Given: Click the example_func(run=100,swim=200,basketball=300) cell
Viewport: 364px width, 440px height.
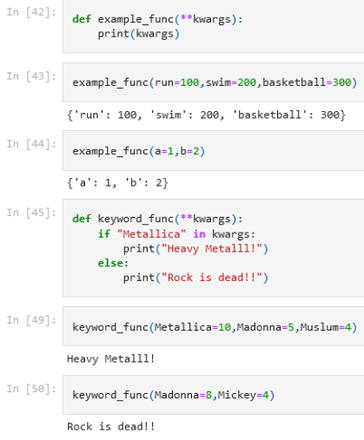Looking at the screenshot, I should click(x=214, y=82).
